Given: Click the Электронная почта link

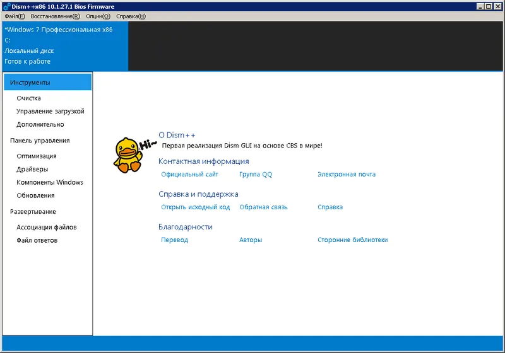Looking at the screenshot, I should (347, 174).
